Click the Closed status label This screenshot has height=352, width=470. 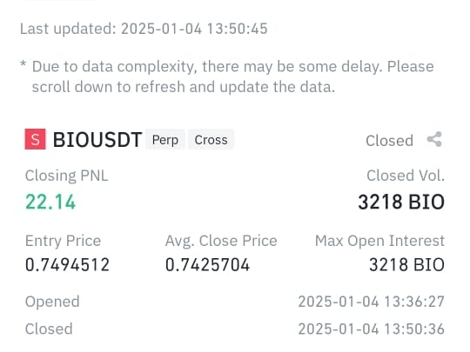click(x=389, y=141)
